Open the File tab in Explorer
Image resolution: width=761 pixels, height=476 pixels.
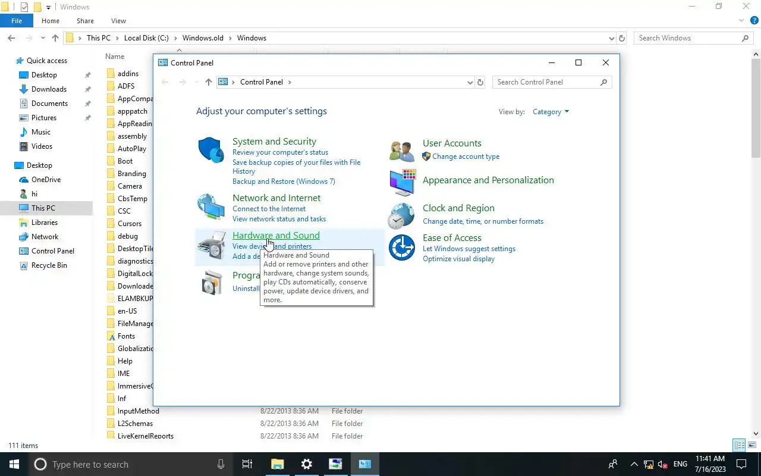pos(17,21)
